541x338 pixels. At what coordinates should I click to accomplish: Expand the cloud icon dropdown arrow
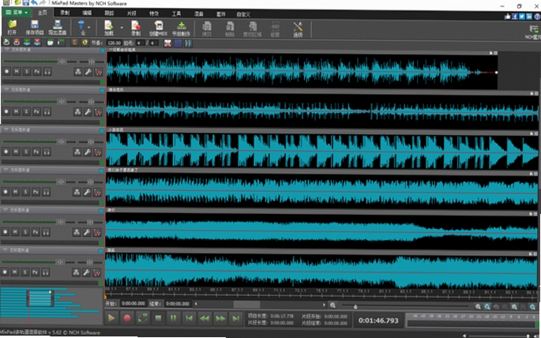(89, 28)
